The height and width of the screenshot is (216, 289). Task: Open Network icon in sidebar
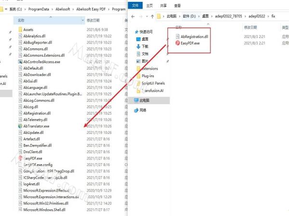click(136, 110)
